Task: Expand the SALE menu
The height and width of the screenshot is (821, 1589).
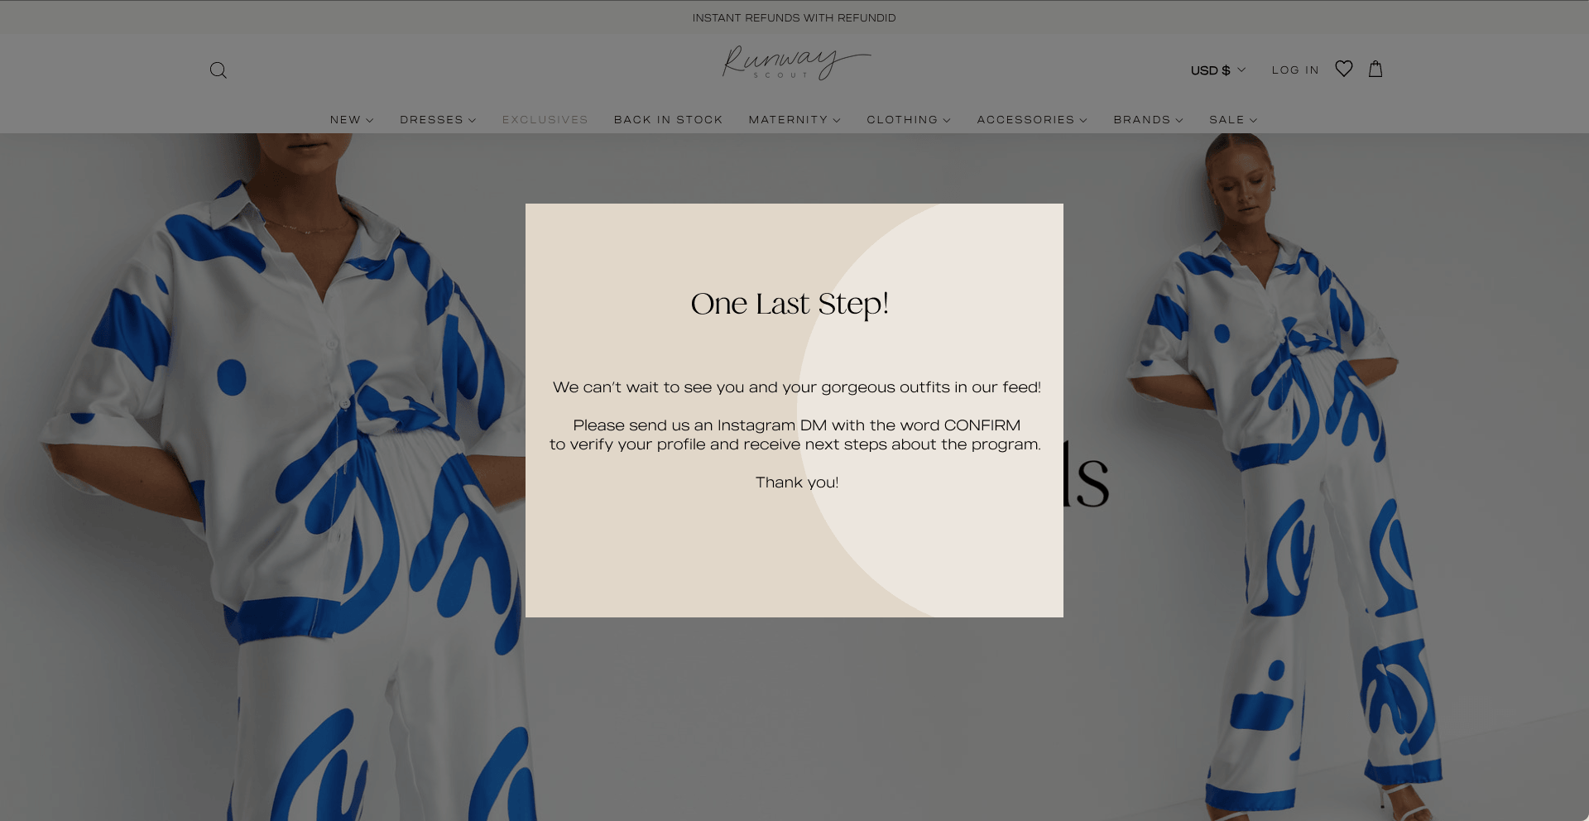Action: [1233, 120]
